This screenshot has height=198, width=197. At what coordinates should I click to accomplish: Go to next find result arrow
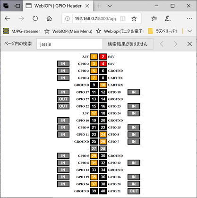pos(176,44)
